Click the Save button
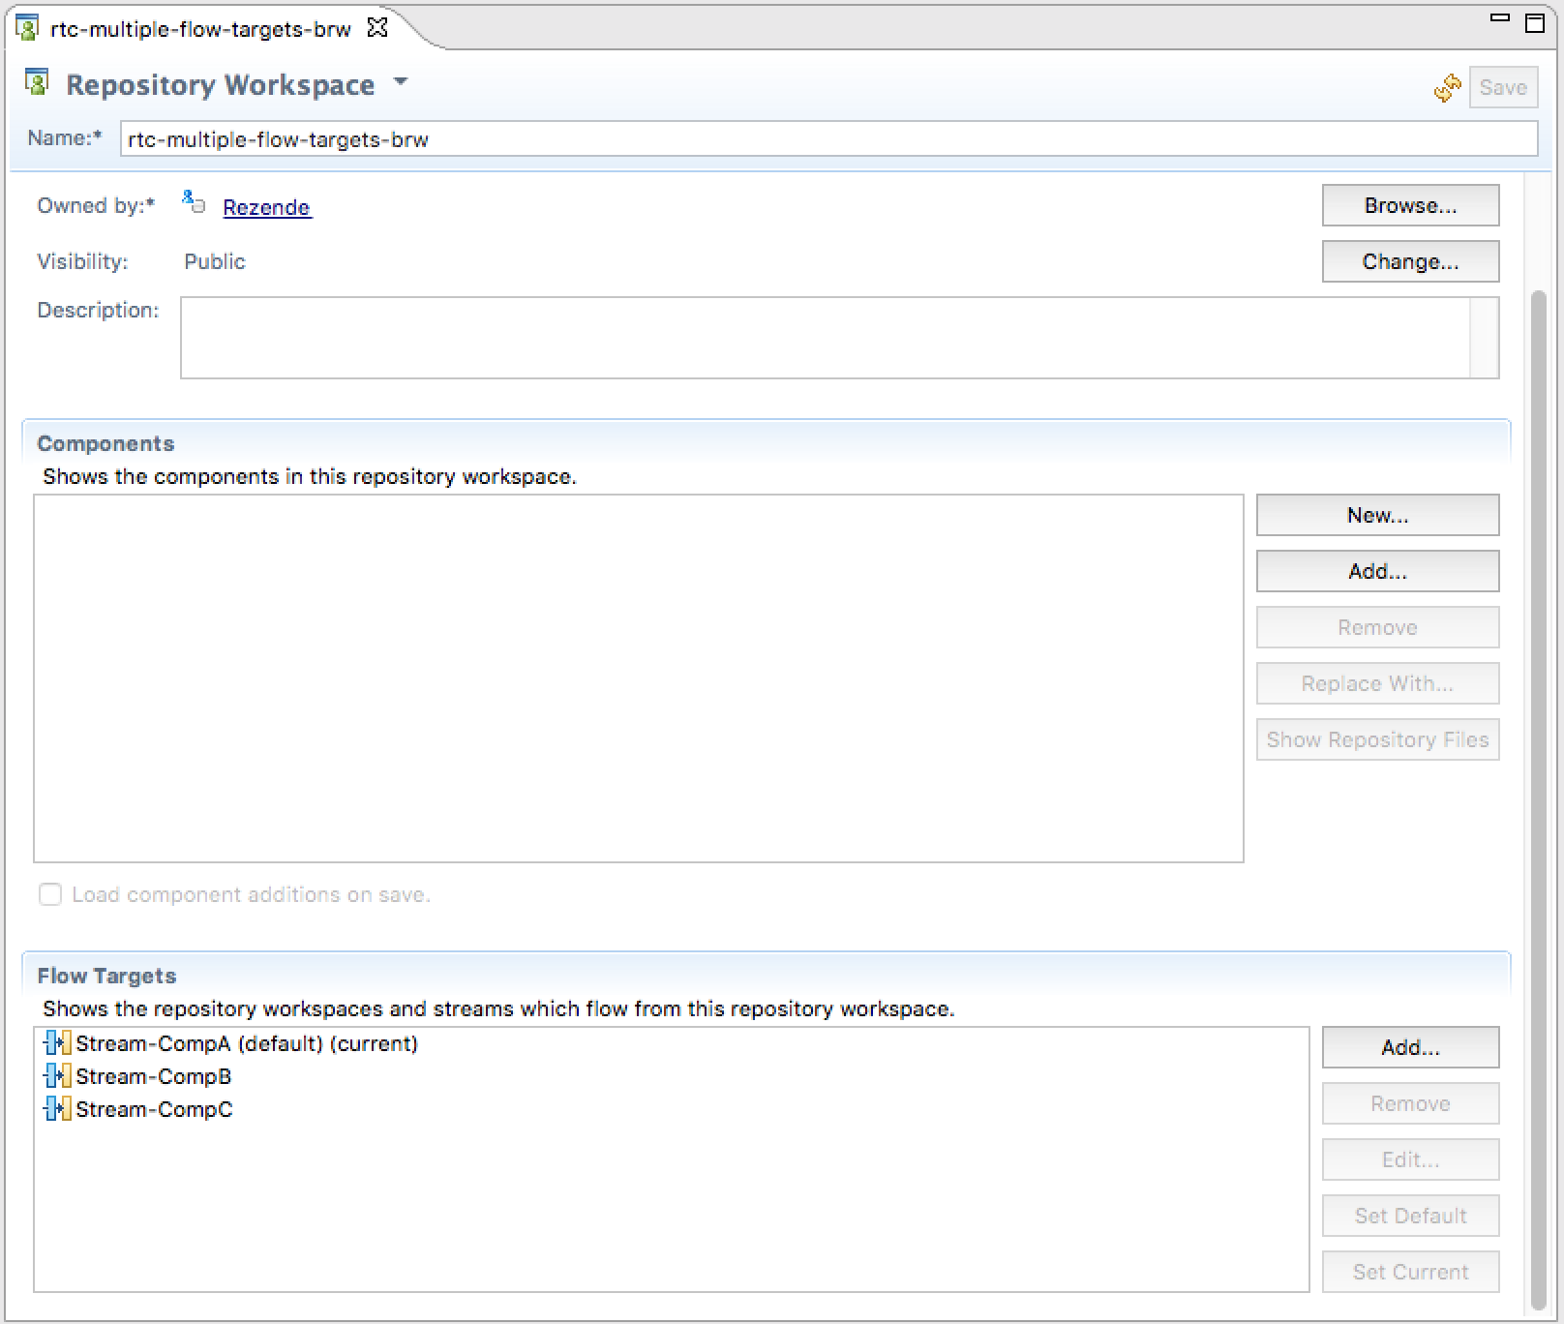Screen dimensions: 1564x1324 1503,87
